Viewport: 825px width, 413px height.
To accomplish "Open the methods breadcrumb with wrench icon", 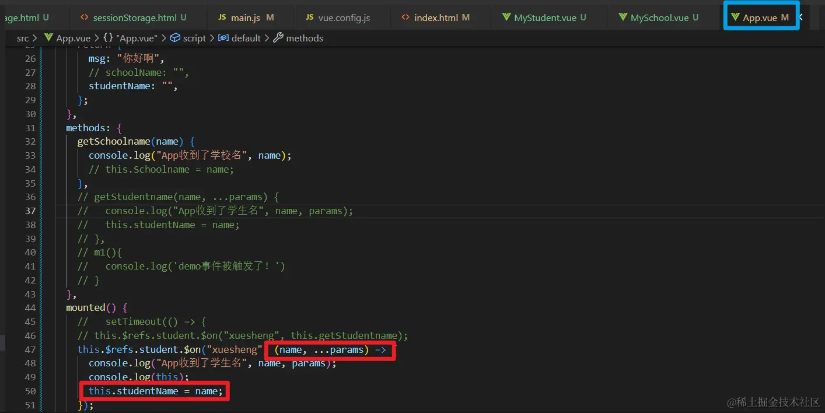I will 298,38.
